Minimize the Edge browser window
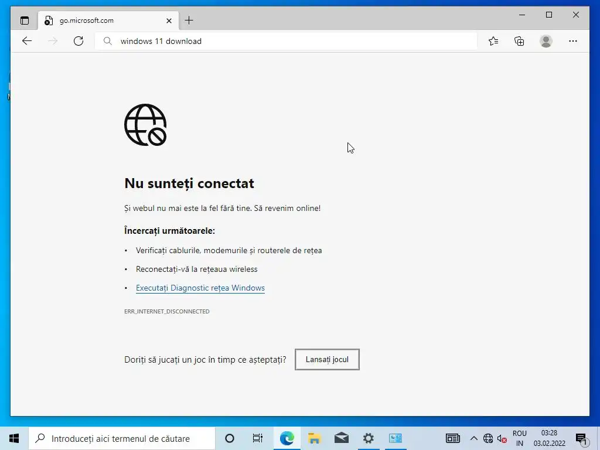 click(522, 15)
